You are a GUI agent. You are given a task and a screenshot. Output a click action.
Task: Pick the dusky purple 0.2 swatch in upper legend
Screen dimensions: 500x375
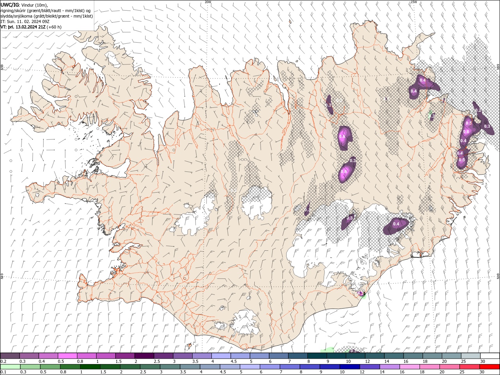click(x=10, y=356)
